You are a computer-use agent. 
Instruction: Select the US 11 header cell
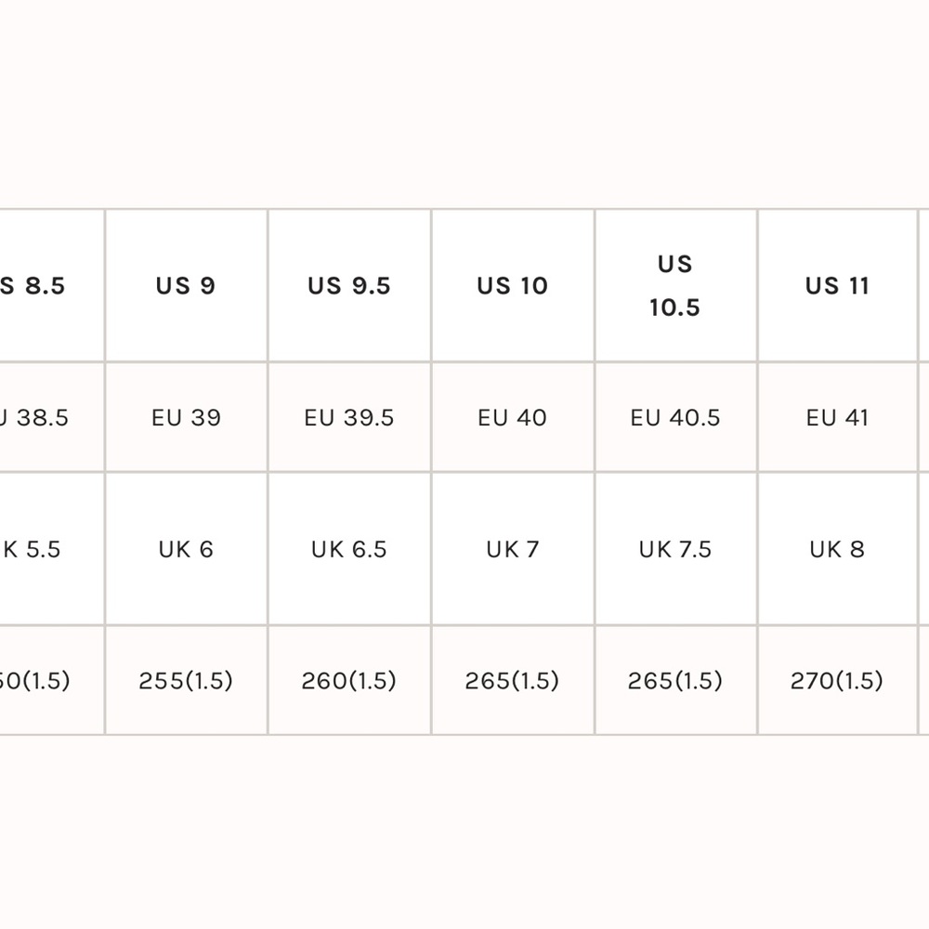(838, 285)
